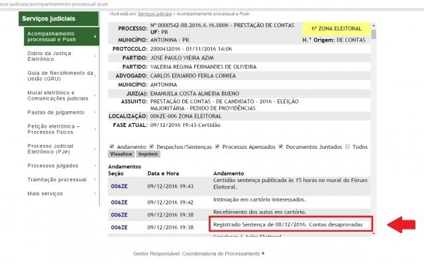Viewport: 424px width, 264px height.
Task: Expand arrow beside Processo Judicial Eletrônico
Action: 95,149
